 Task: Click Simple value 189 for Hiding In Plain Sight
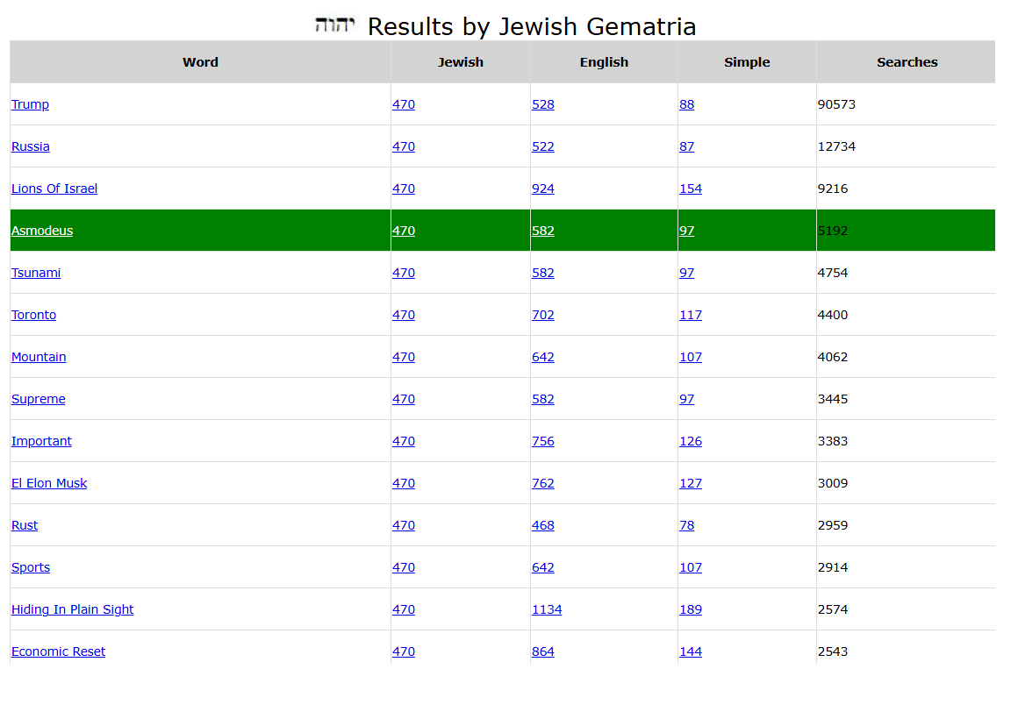click(x=691, y=610)
